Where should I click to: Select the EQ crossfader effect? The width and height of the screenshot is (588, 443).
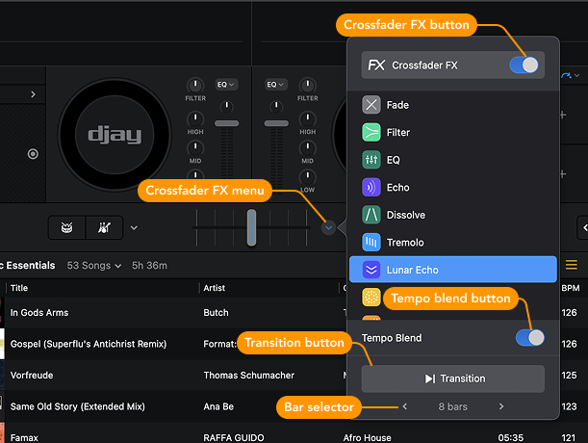pos(395,160)
